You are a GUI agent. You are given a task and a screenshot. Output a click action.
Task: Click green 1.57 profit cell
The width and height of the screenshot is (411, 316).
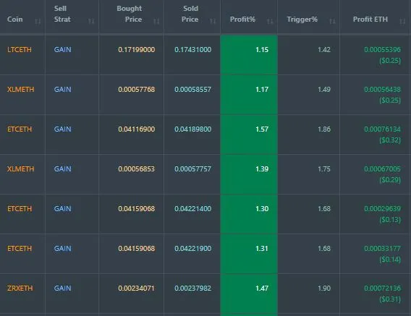pyautogui.click(x=249, y=134)
